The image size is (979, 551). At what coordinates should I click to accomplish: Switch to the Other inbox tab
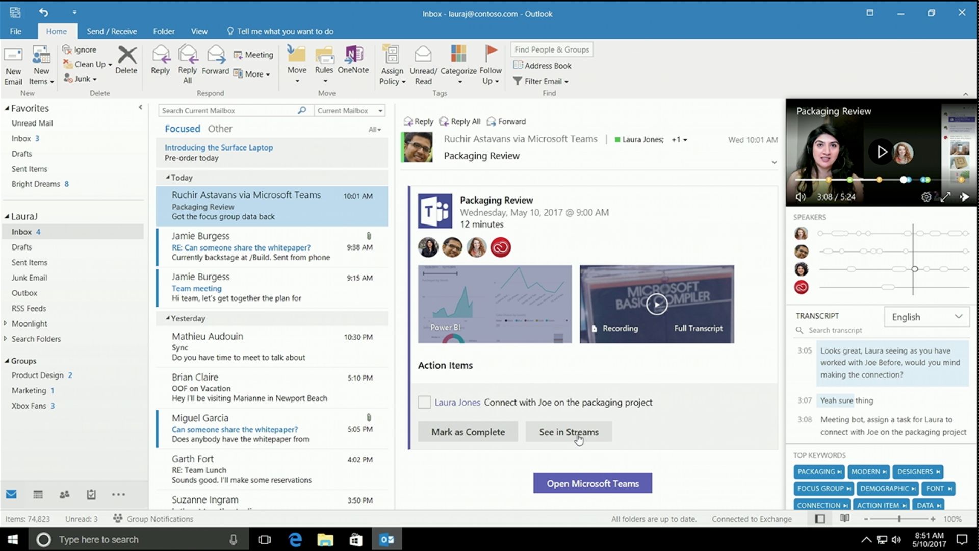pyautogui.click(x=220, y=129)
